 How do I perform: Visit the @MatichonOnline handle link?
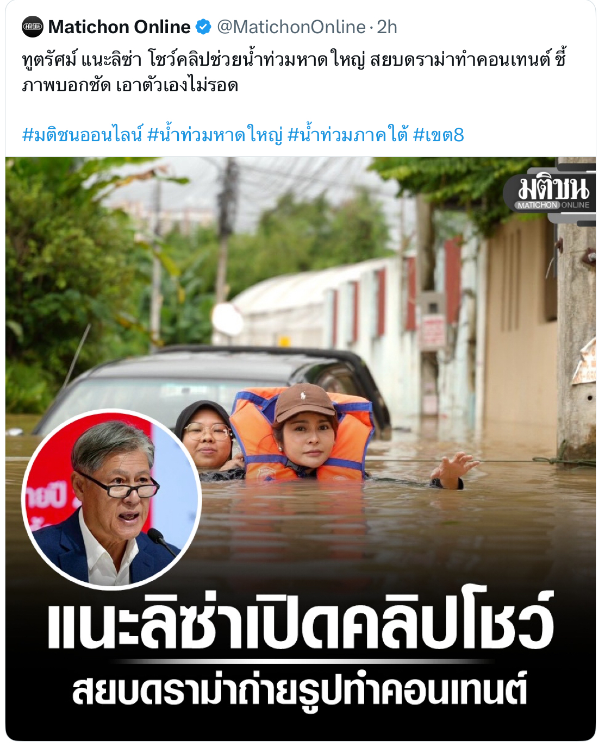coord(291,27)
